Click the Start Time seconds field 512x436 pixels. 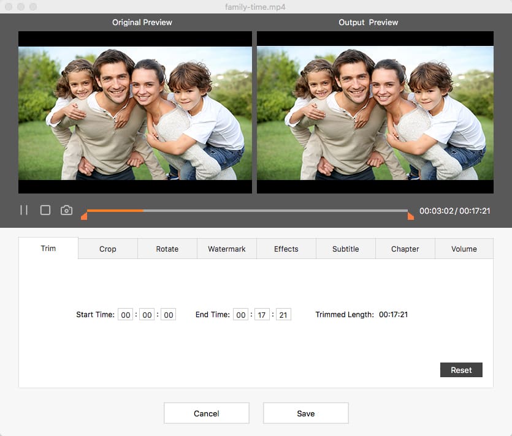click(x=168, y=315)
